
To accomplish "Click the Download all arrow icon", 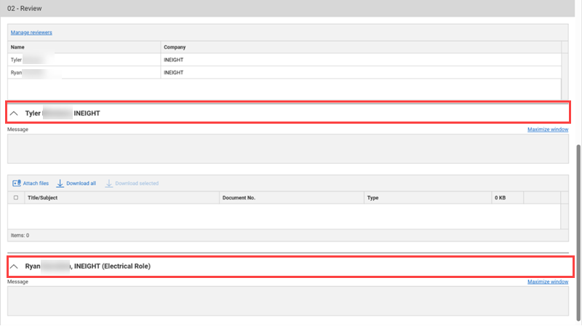I will click(60, 183).
